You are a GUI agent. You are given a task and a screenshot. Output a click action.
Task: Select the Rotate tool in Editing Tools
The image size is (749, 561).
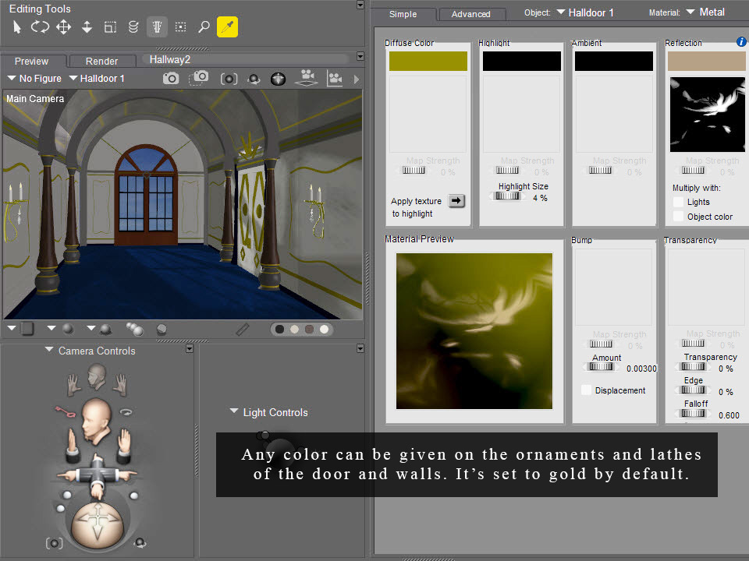click(40, 26)
